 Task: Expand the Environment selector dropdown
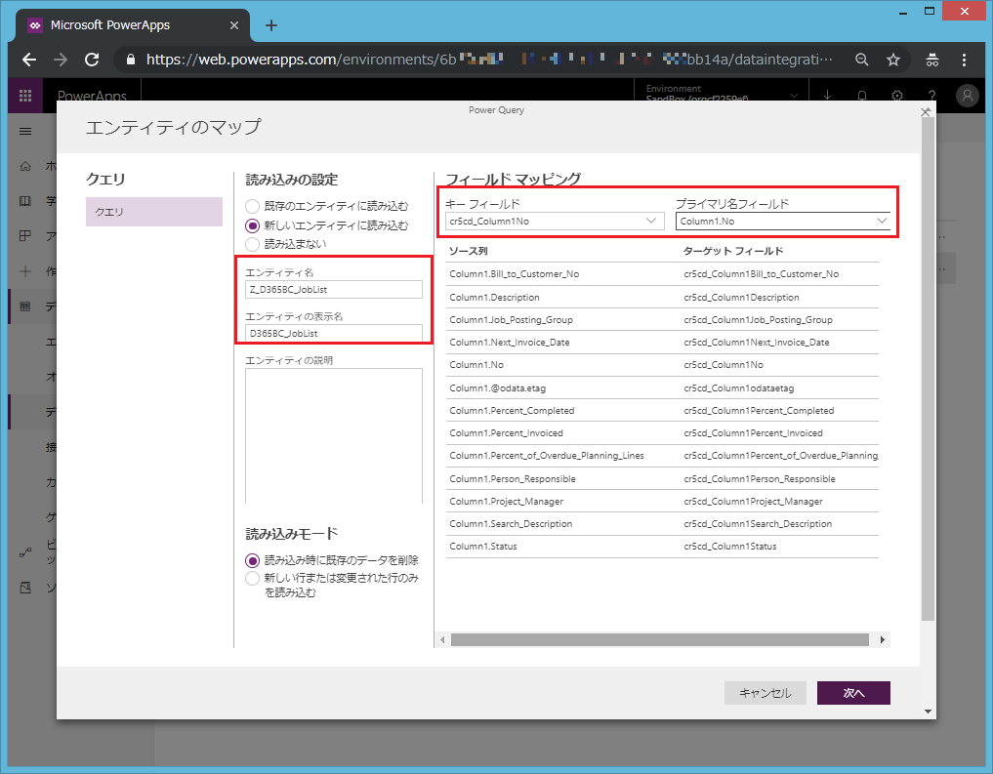coord(793,96)
